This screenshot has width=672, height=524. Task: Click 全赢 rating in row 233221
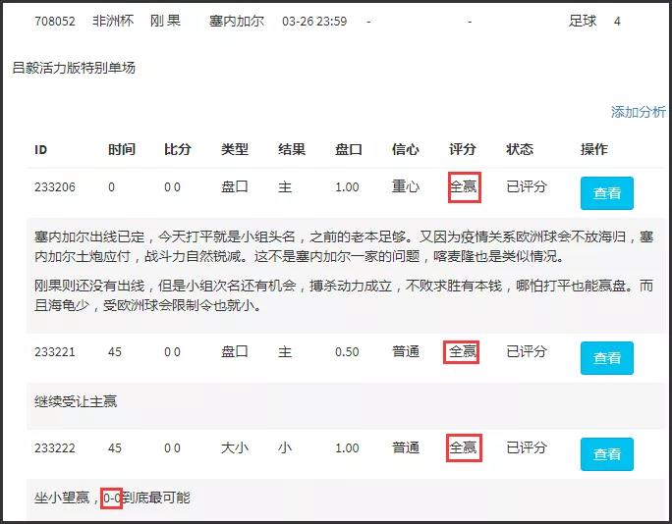tap(463, 352)
